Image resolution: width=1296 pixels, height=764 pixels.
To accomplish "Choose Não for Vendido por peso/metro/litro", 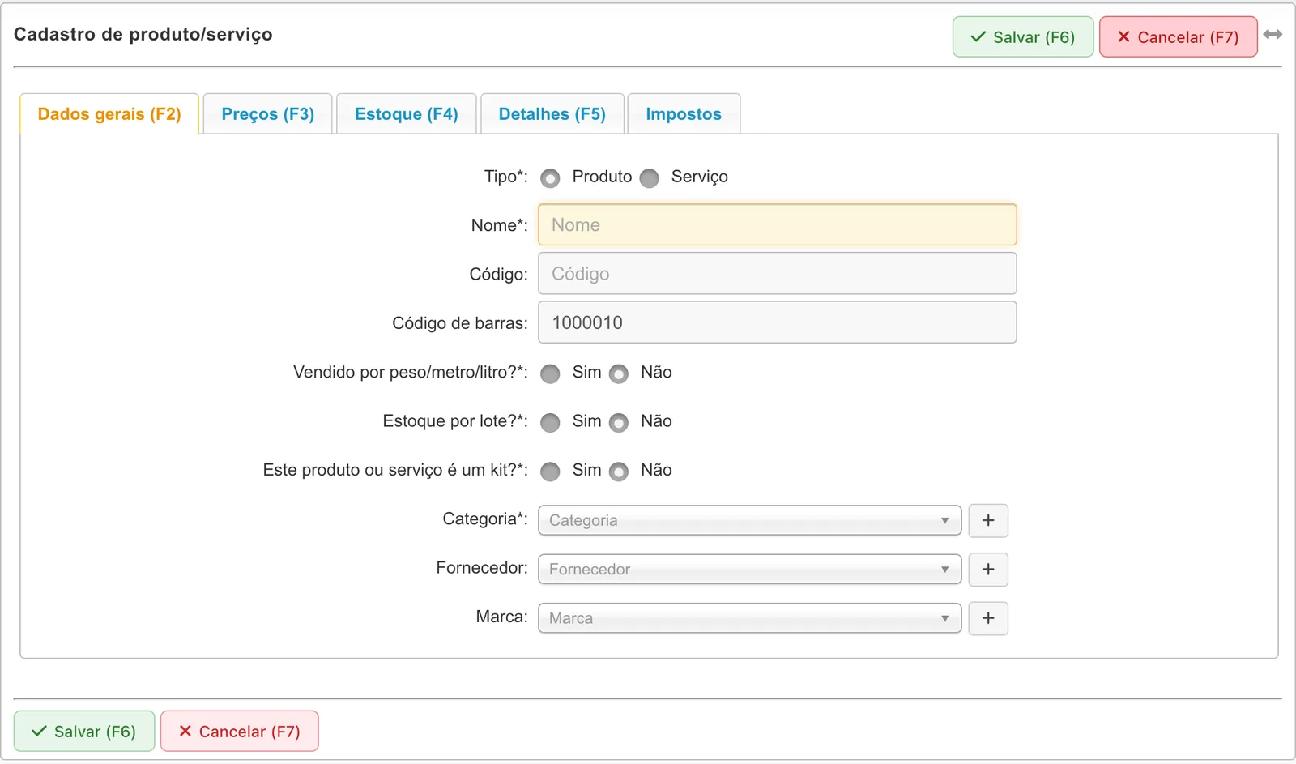I will tap(619, 373).
